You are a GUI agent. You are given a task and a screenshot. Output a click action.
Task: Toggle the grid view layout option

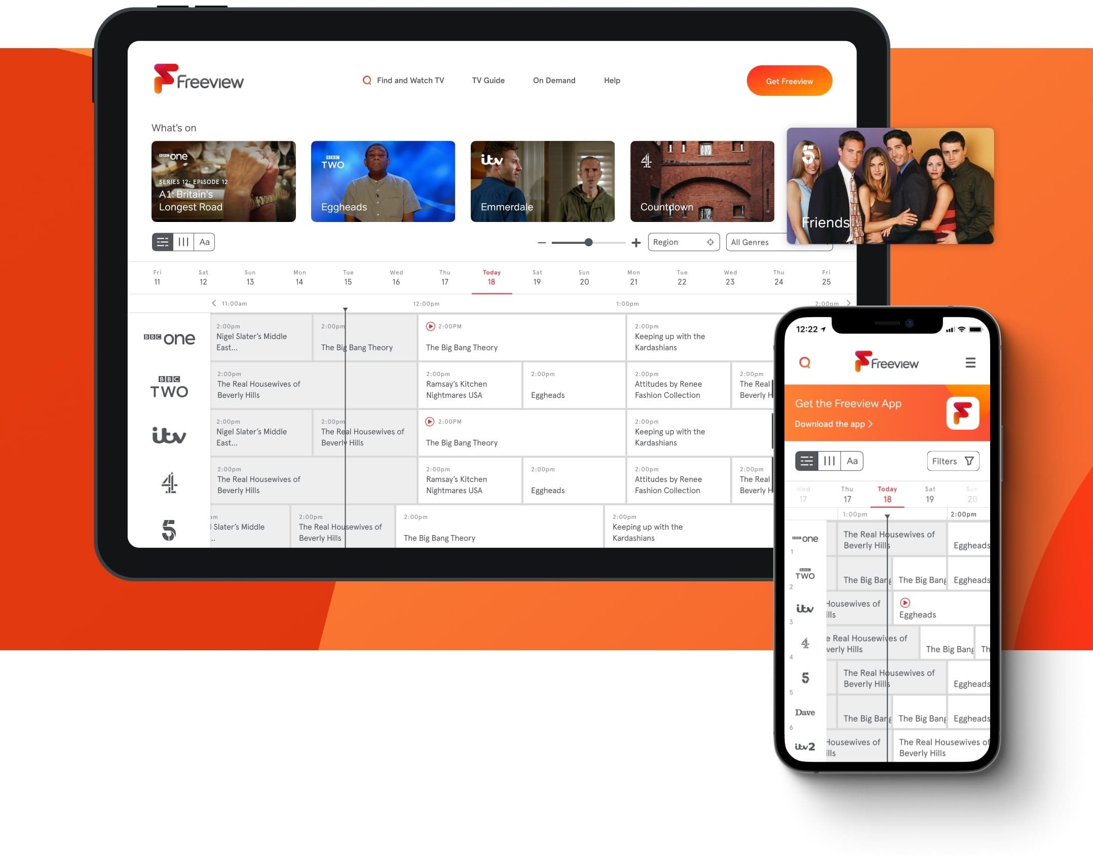[x=184, y=241]
